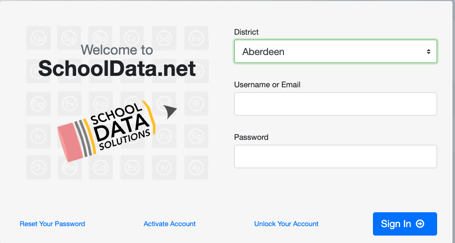Screen dimensions: 455x243
Task: Open the Reset Your Password link
Action: 52,224
